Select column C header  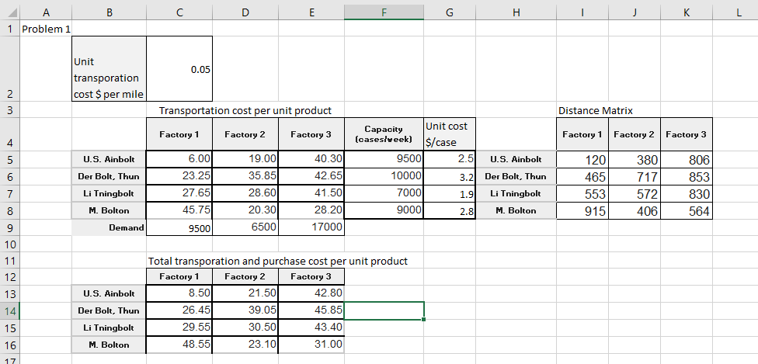(179, 13)
